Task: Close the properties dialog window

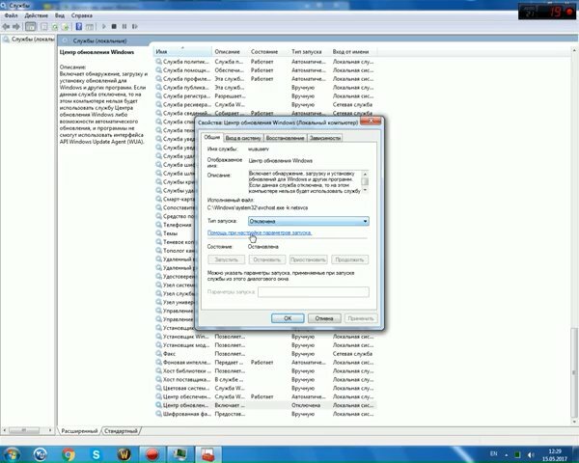Action: [x=371, y=121]
